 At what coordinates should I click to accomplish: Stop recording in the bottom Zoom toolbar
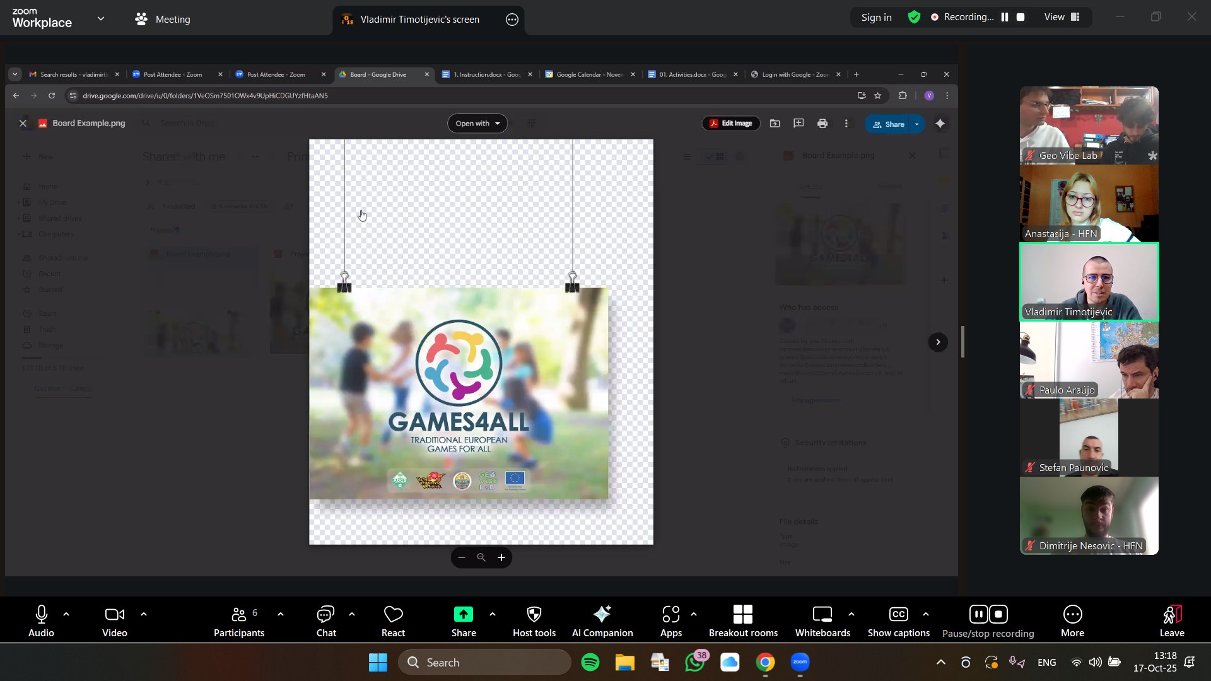click(998, 614)
